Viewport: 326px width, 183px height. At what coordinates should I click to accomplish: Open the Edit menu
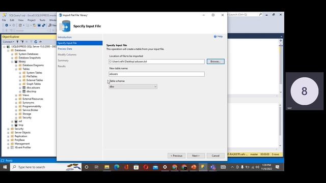coord(12,20)
